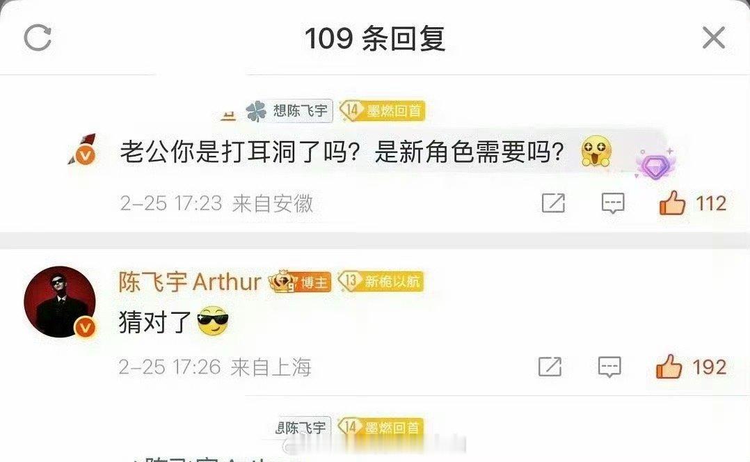The height and width of the screenshot is (462, 750).
Task: Open 陈飞宇 Arthur's profile avatar
Action: click(x=60, y=302)
